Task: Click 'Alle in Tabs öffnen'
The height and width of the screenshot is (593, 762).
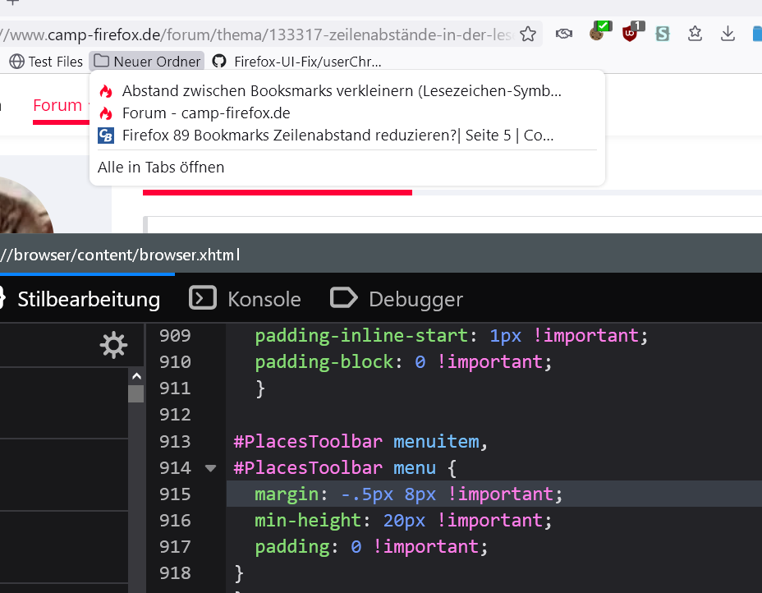Action: click(161, 168)
